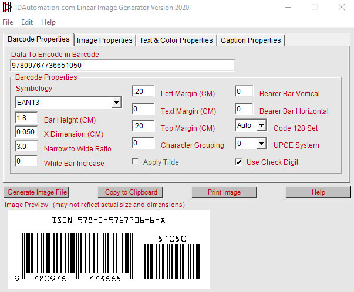This screenshot has width=354, height=292.
Task: Switch to the Barcode Properties tab
Action: (x=39, y=39)
